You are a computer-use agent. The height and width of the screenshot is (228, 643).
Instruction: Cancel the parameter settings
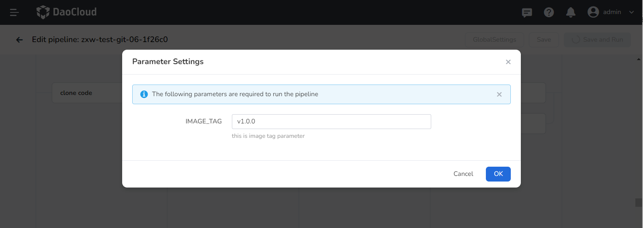click(x=463, y=174)
